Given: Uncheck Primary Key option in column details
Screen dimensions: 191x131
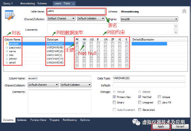Looking at the screenshot, I should pos(114,97).
